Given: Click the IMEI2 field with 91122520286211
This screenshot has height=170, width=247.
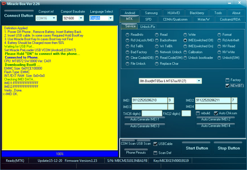Looking at the screenshot, I should click(213, 100).
